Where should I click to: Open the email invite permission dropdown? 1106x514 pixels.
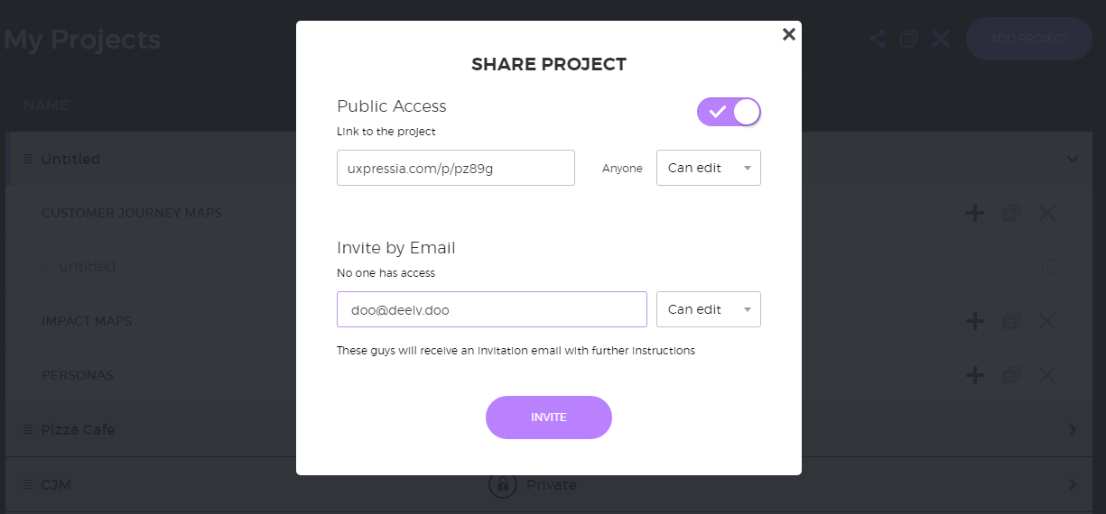(x=709, y=309)
